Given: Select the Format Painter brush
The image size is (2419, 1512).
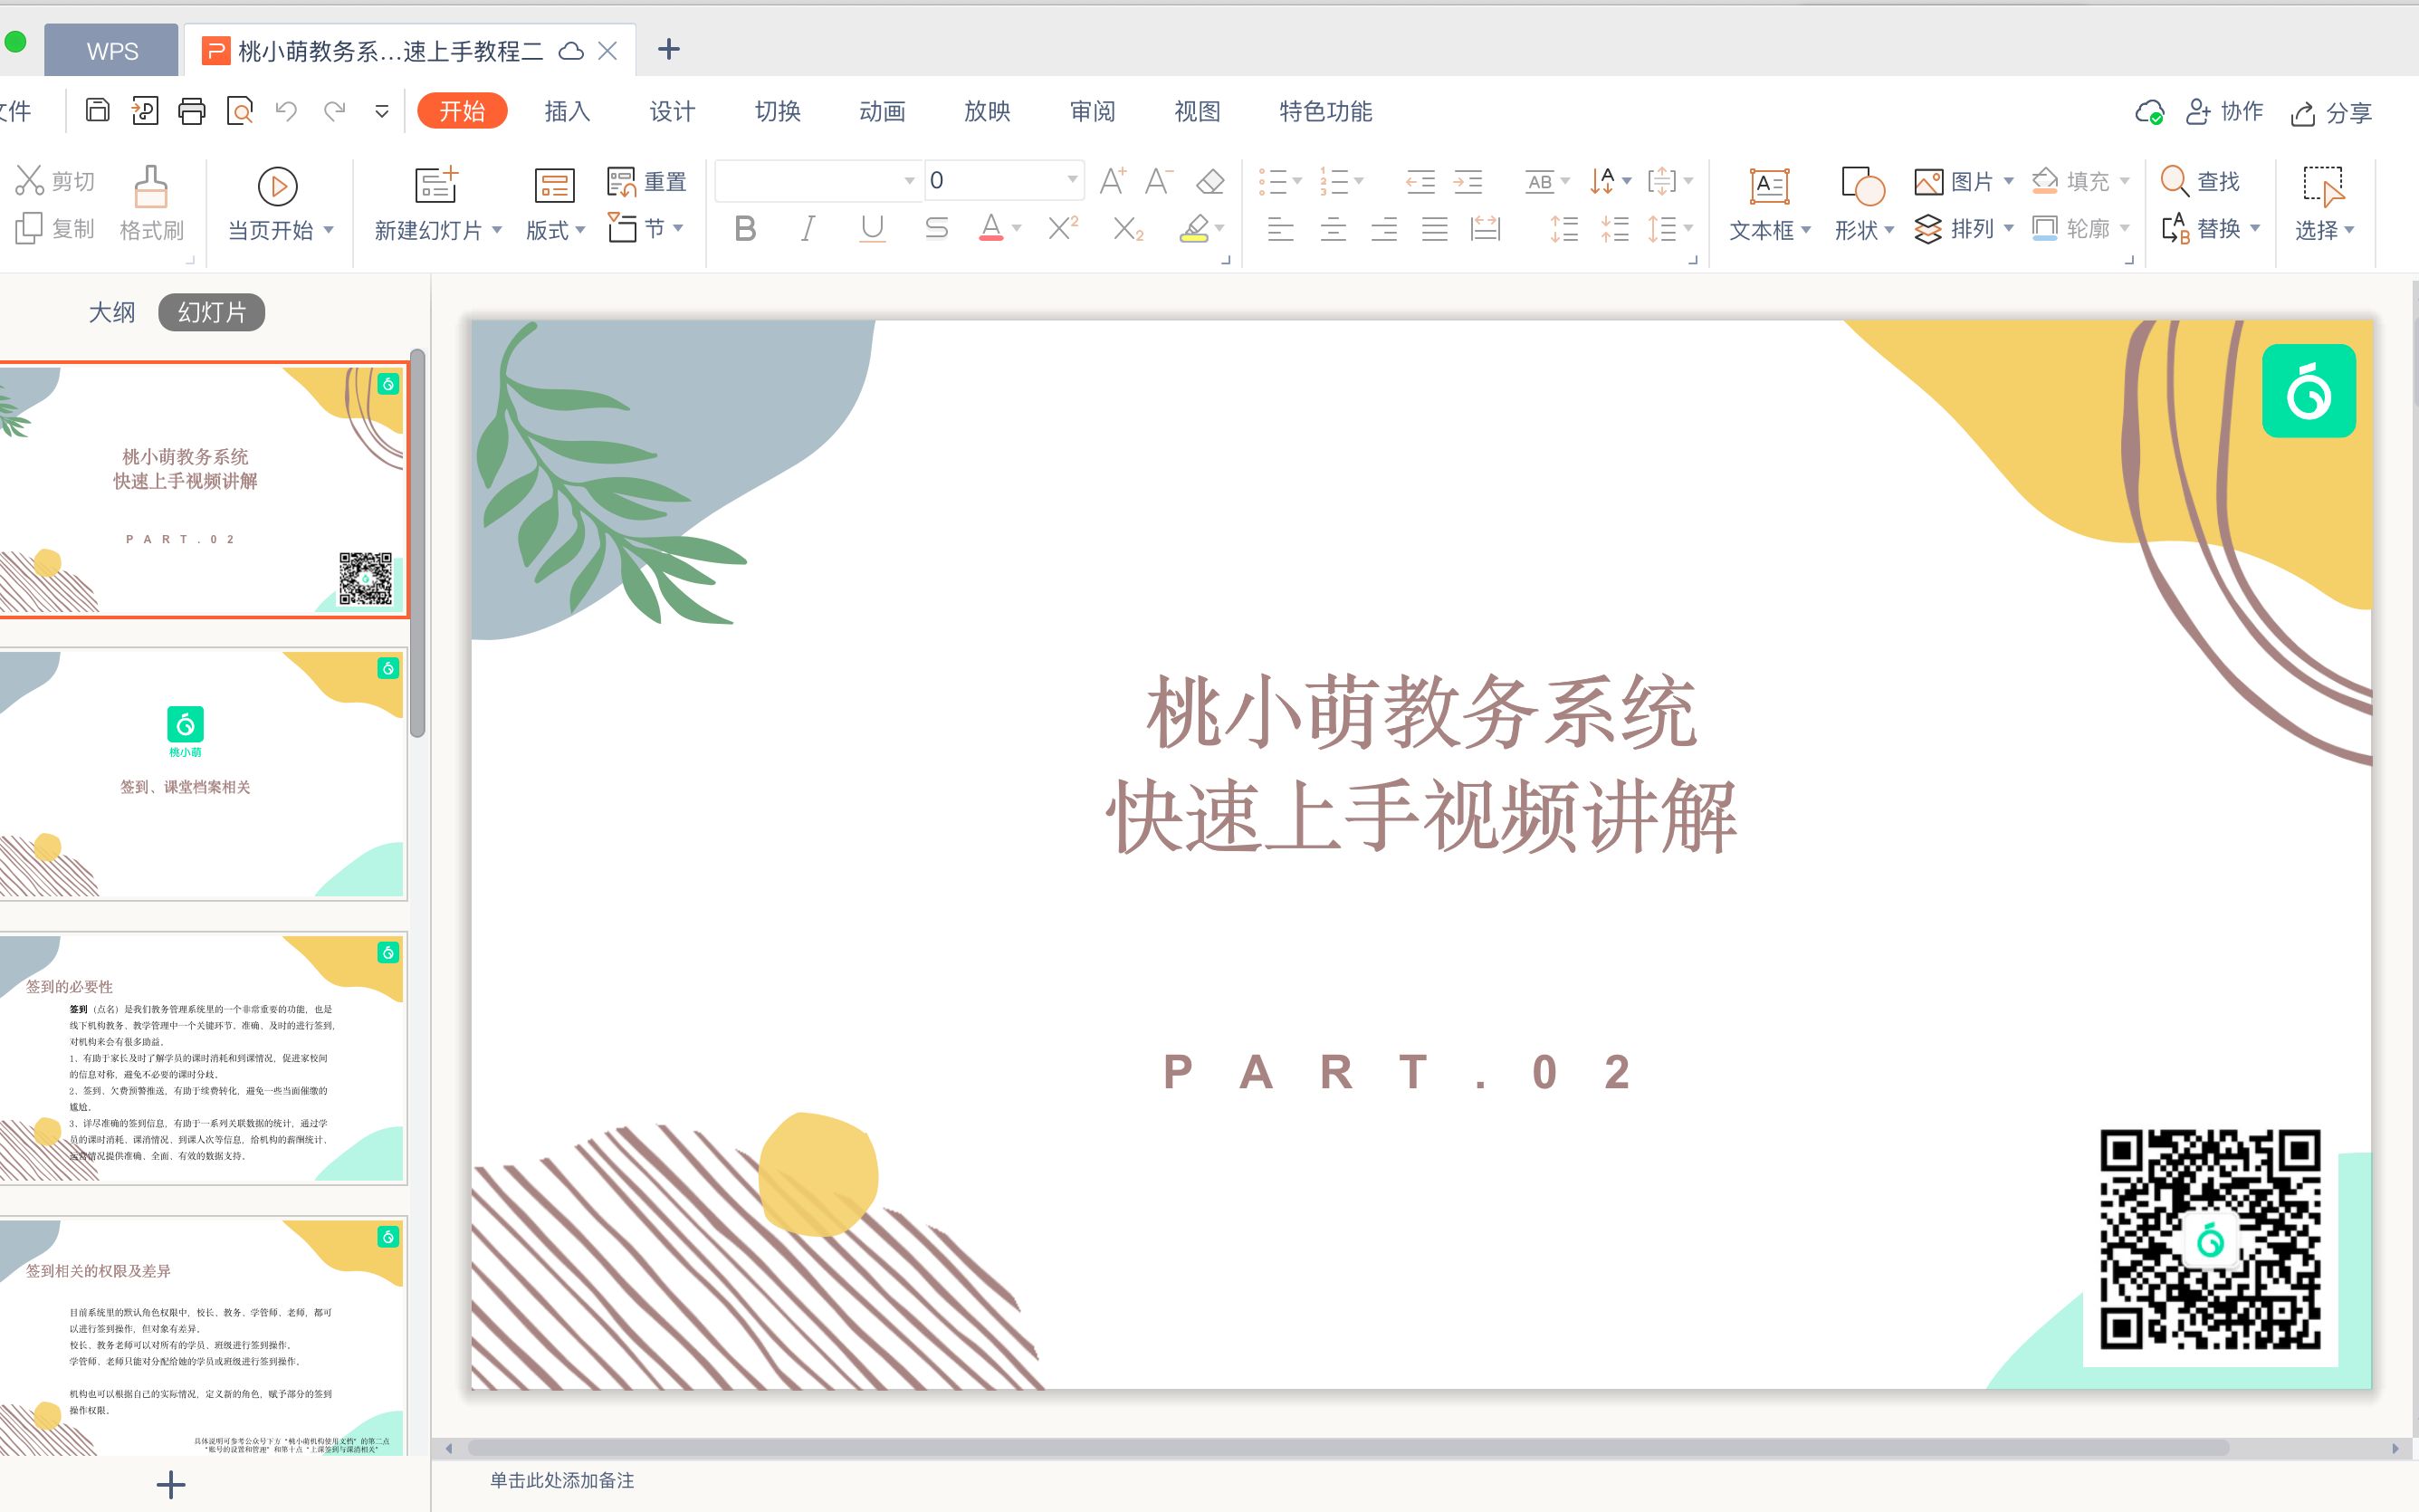Looking at the screenshot, I should pyautogui.click(x=151, y=186).
